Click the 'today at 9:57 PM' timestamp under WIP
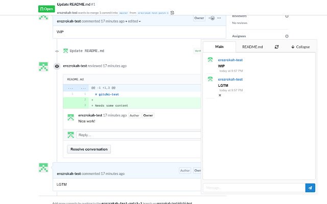327x204 pixels. coord(231,71)
